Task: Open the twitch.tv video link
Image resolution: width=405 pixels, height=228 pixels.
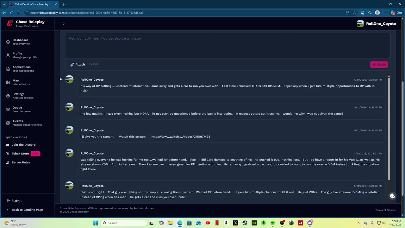Action: 181,137
